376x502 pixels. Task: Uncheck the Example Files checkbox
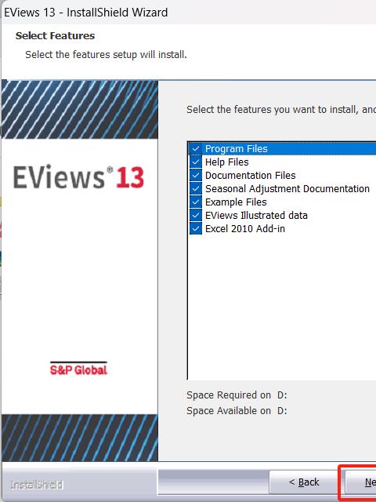point(195,202)
